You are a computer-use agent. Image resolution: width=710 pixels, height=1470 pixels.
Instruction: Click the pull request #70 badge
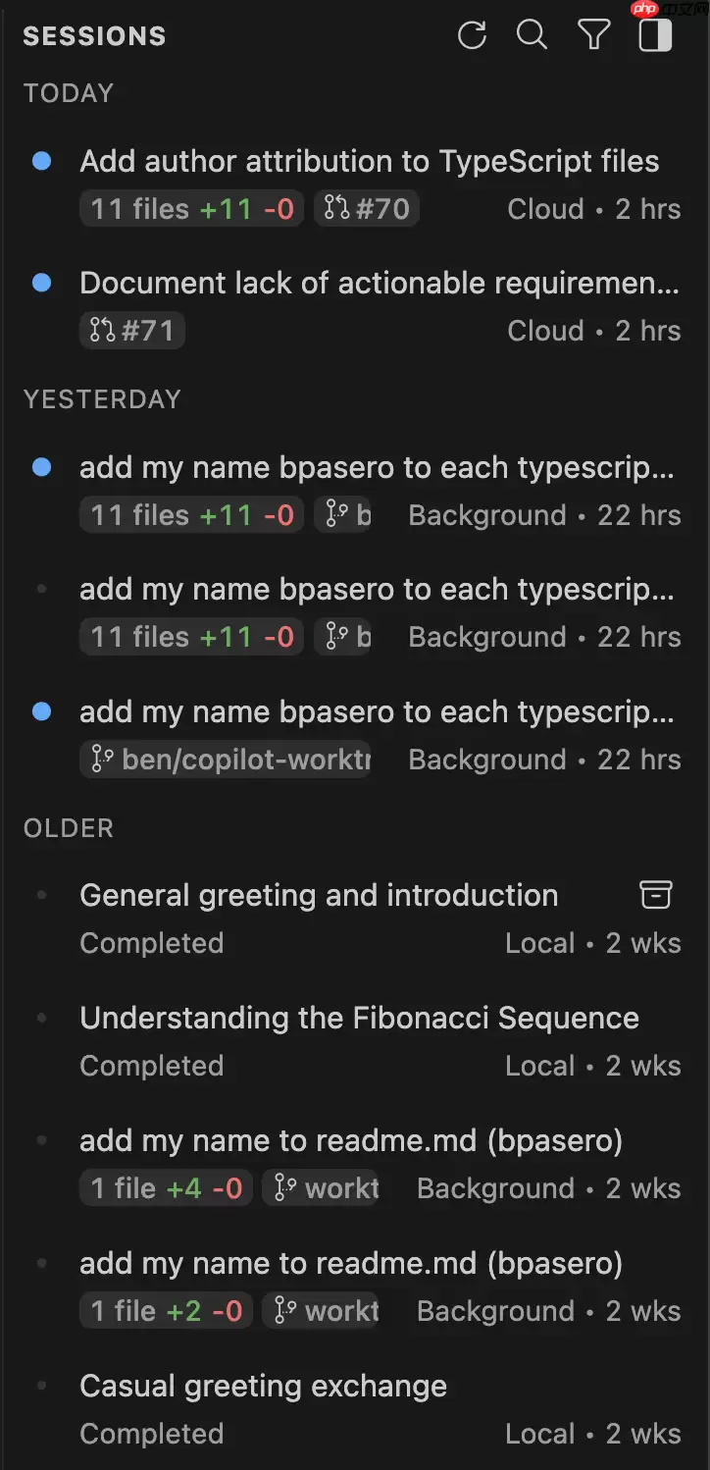(366, 208)
